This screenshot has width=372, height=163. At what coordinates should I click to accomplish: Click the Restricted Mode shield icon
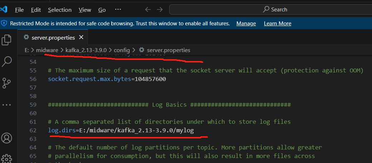click(4, 23)
